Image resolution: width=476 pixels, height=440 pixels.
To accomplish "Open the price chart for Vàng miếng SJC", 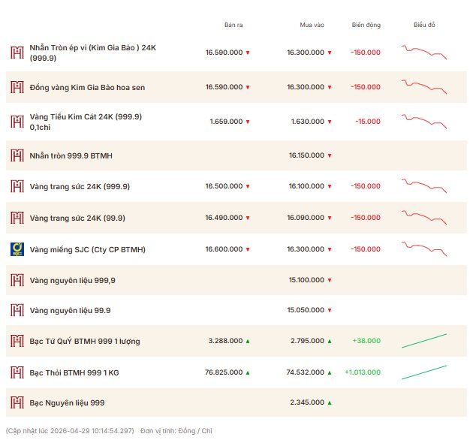I will [x=424, y=249].
